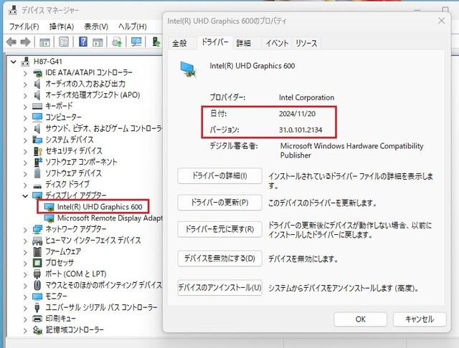Click the firmware category icon

click(37, 251)
